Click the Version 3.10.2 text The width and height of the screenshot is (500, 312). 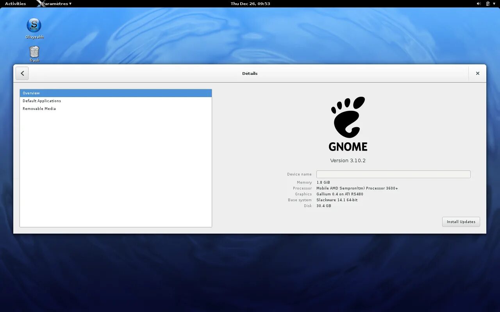[348, 161]
